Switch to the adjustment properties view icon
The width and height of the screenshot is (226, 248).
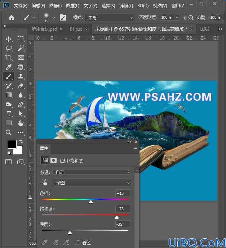tap(44, 161)
